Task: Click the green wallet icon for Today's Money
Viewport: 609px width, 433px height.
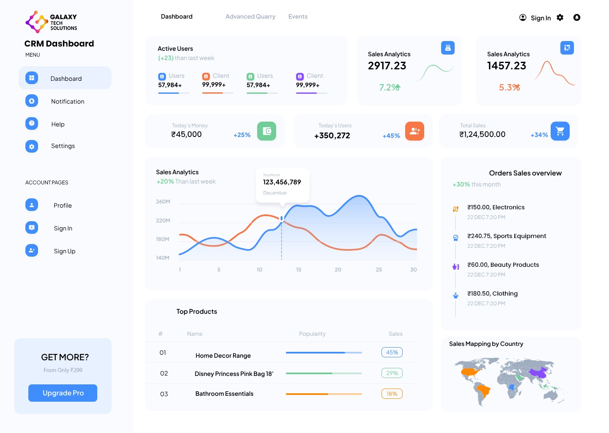Action: coord(266,131)
